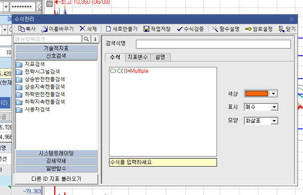Switch to 지표변수 tab
The height and width of the screenshot is (195, 303).
click(x=138, y=57)
